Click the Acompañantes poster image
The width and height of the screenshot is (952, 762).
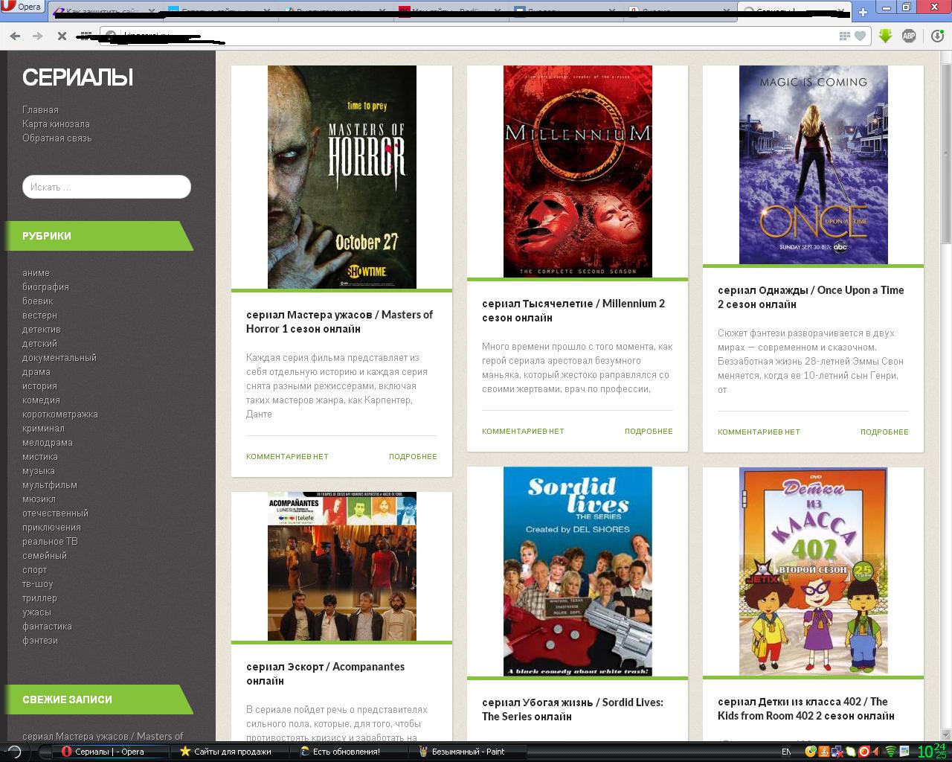(342, 566)
